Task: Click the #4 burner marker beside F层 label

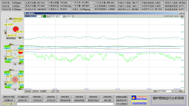Action: (x=20, y=89)
